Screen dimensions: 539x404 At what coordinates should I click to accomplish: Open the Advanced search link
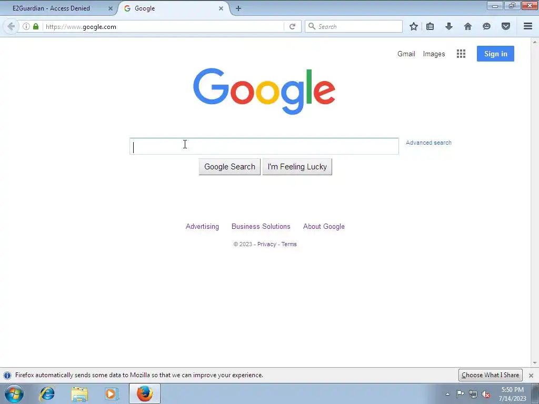coord(428,143)
